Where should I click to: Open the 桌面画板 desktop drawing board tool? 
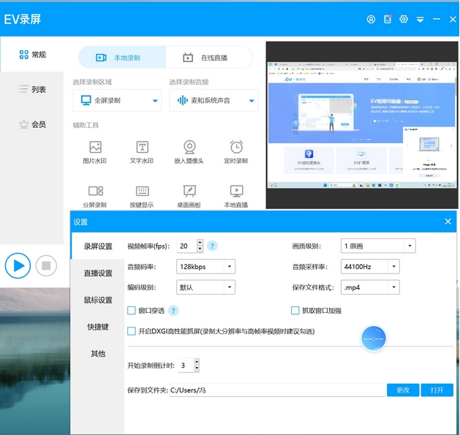click(x=189, y=196)
